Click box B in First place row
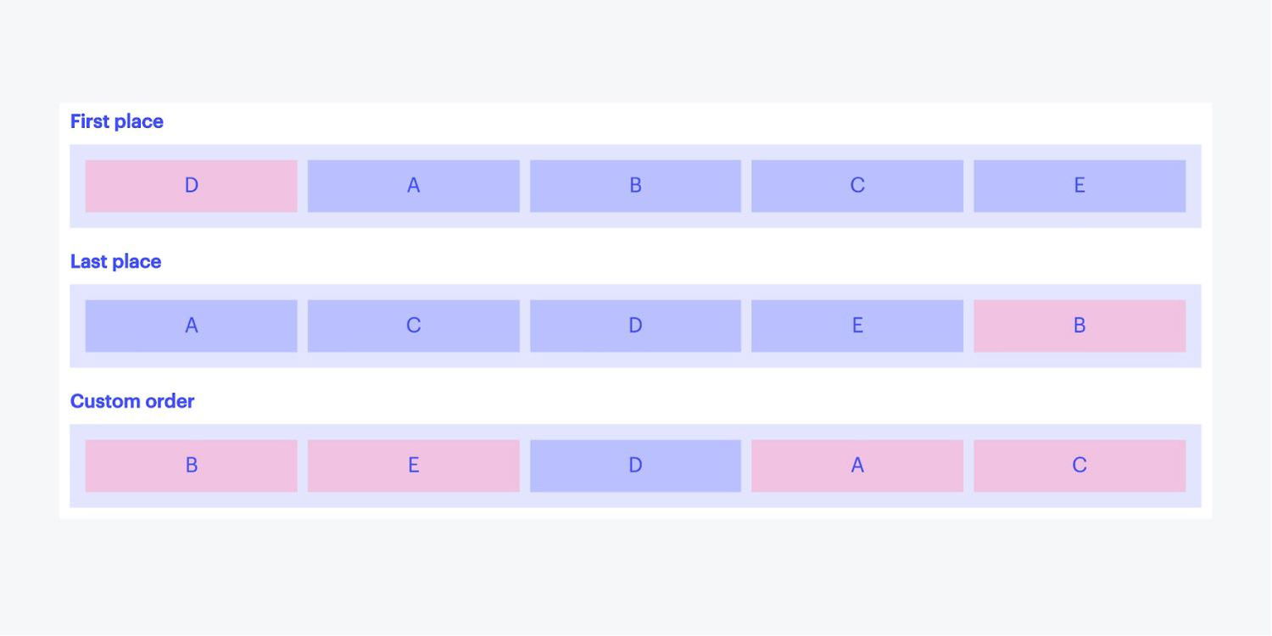The image size is (1272, 636). coord(635,186)
